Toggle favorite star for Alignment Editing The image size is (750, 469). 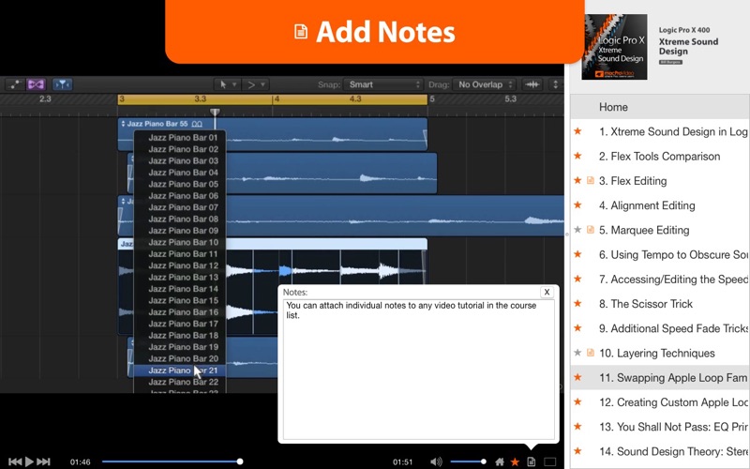coord(577,205)
